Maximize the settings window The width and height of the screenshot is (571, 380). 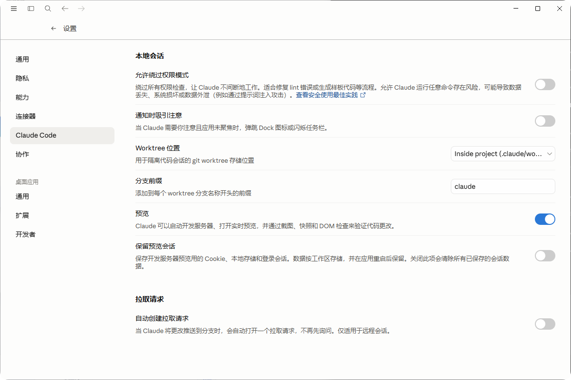point(538,9)
